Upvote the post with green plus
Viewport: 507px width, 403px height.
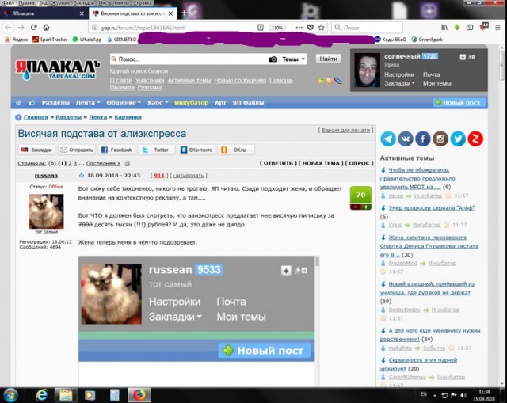[366, 207]
